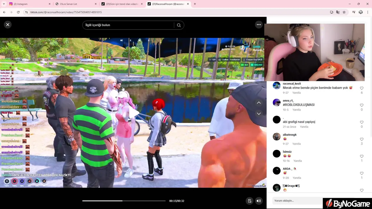The image size is (372, 209).
Task: Click the #ROBLOXBULUŞMASI hashtag
Action: click(298, 105)
